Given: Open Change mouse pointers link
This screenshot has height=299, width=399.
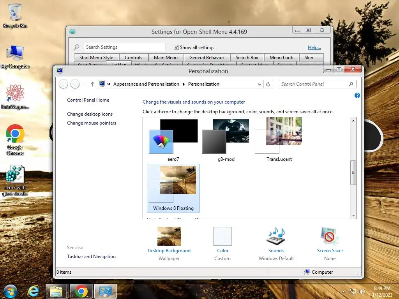Looking at the screenshot, I should coord(92,123).
